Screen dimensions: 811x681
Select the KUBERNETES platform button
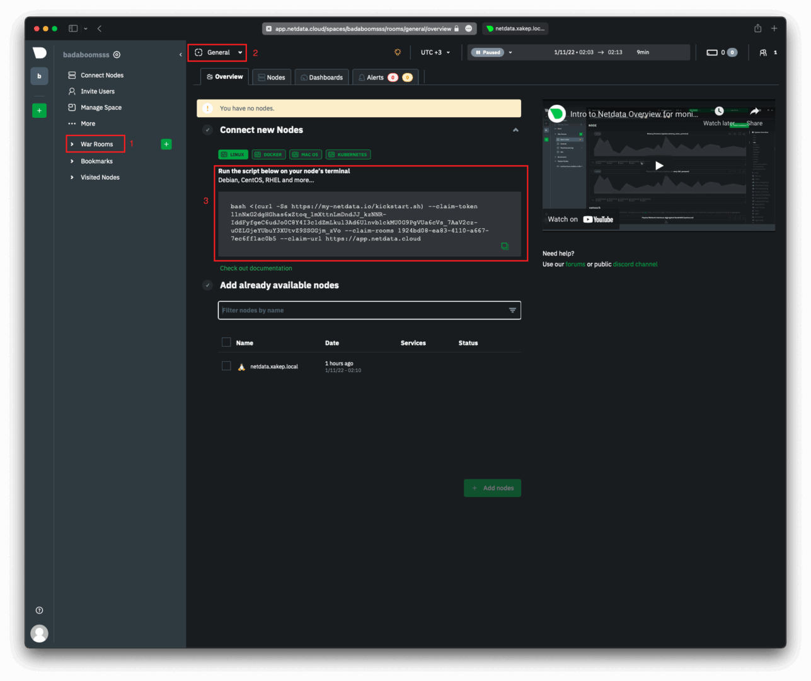point(348,154)
